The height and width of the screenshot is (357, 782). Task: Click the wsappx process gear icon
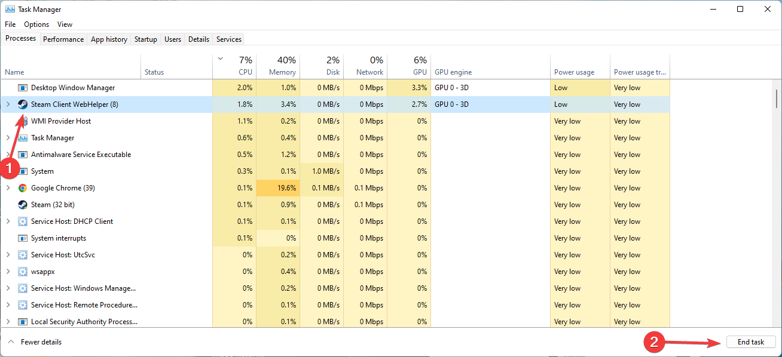(x=23, y=272)
